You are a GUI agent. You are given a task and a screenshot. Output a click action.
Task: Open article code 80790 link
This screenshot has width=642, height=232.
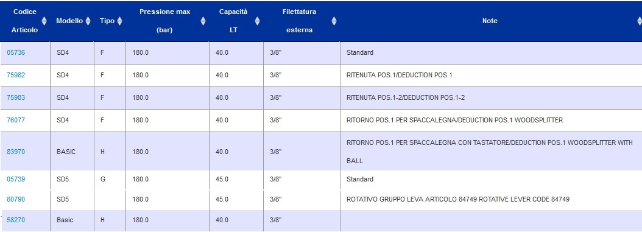16,200
